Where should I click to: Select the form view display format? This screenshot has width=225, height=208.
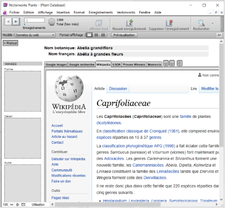coord(89,35)
